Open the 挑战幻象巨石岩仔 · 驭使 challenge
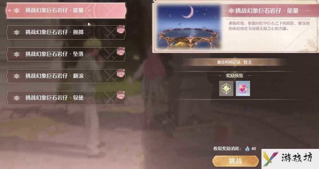319x169 pixels. tap(66, 98)
